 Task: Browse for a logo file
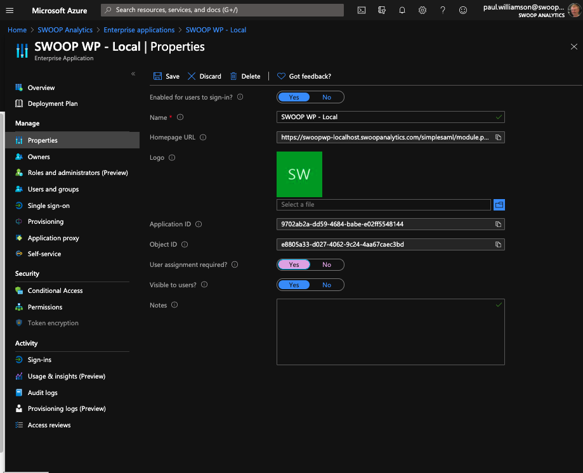pos(499,205)
